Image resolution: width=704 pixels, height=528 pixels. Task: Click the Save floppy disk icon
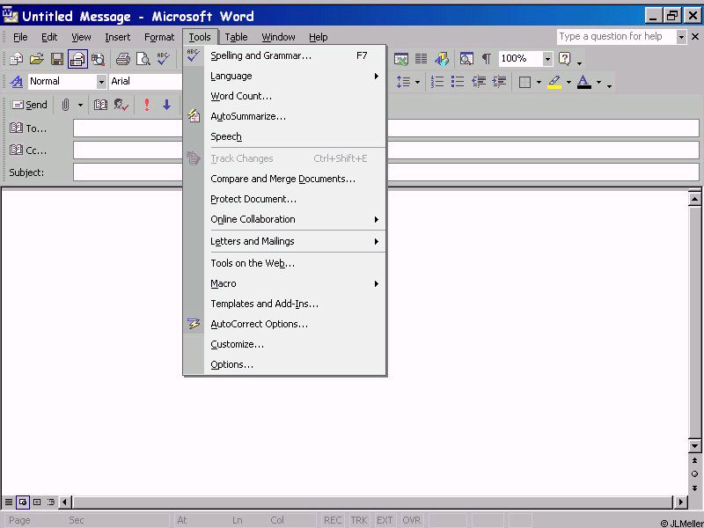click(57, 59)
